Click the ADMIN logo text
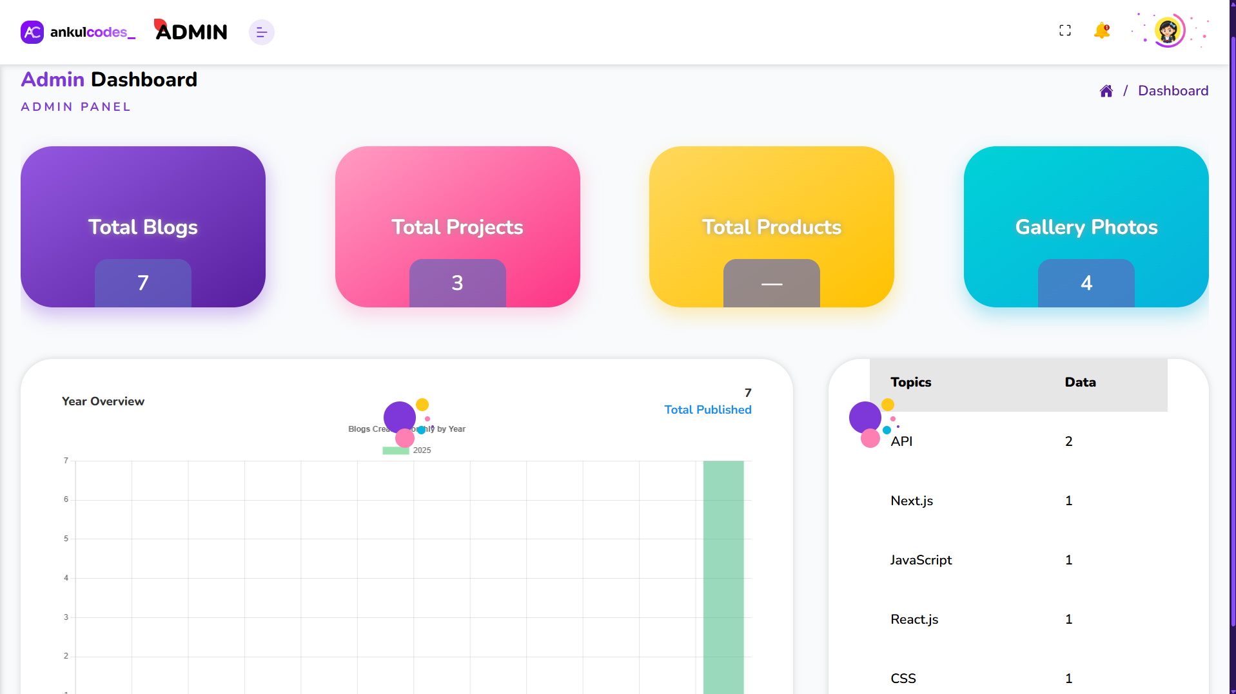Image resolution: width=1236 pixels, height=694 pixels. (191, 31)
